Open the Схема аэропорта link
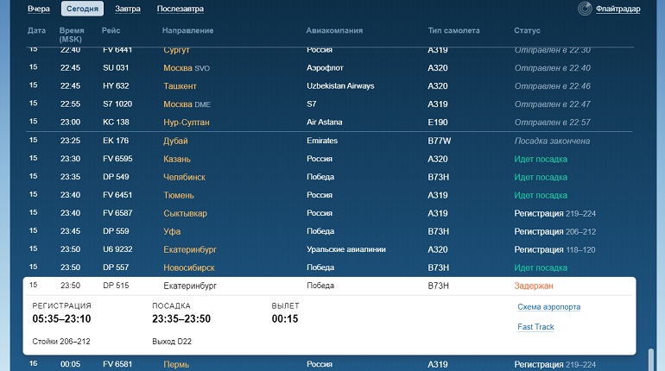 [548, 307]
